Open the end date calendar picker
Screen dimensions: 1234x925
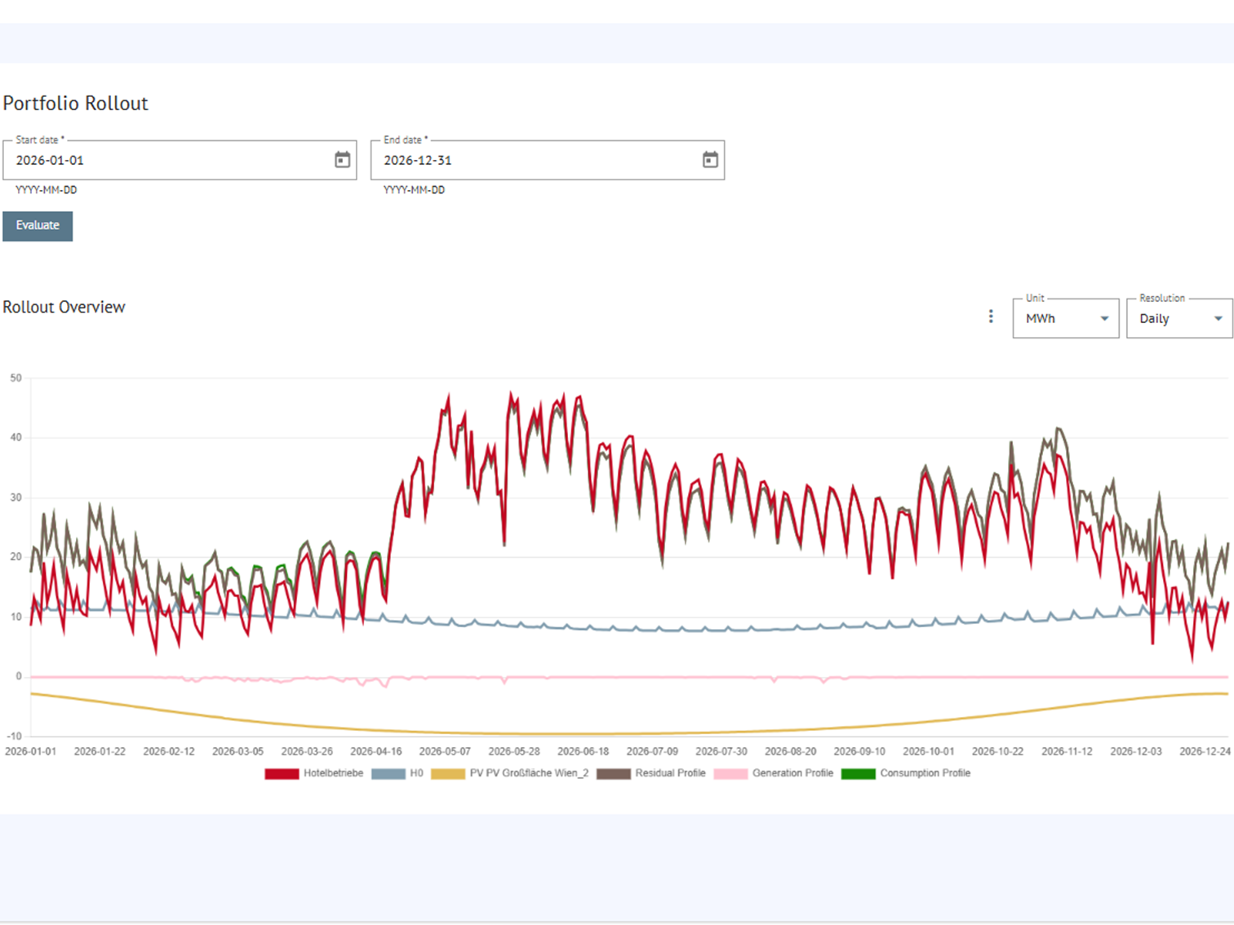[x=709, y=160]
